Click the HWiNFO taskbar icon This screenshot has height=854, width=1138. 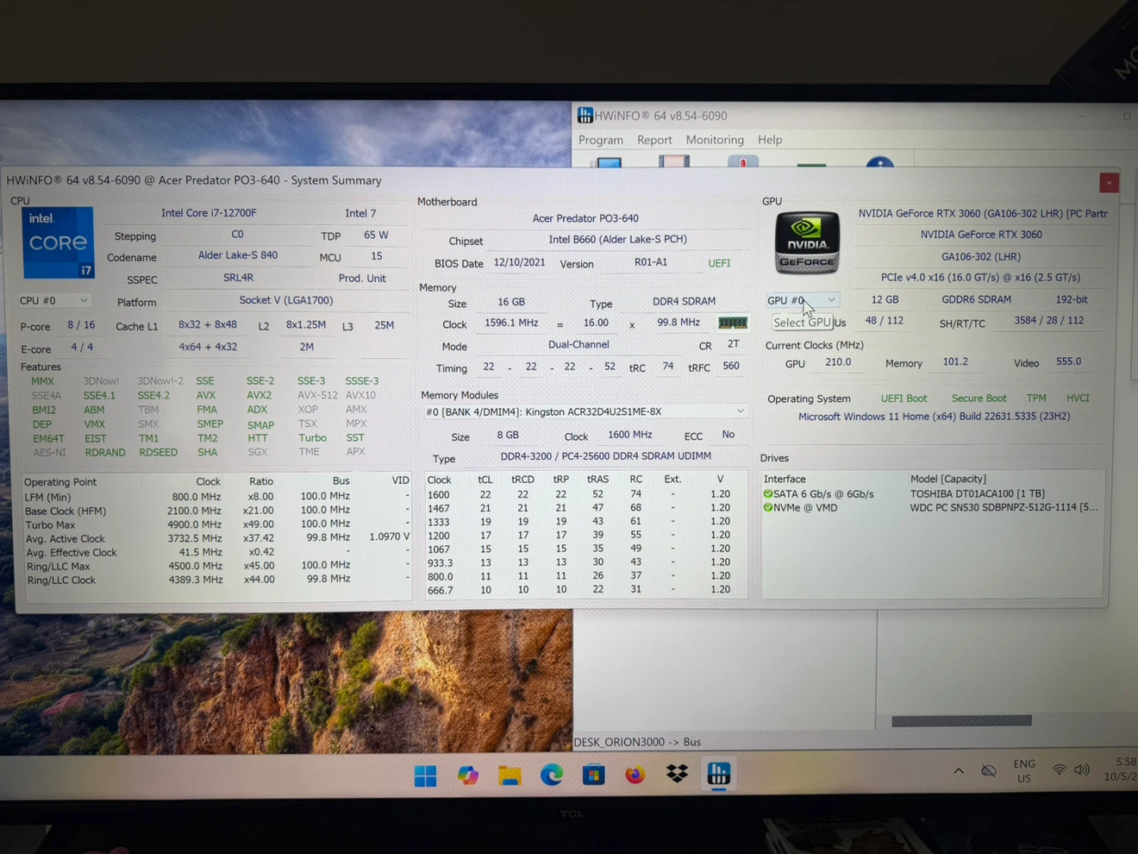point(719,775)
